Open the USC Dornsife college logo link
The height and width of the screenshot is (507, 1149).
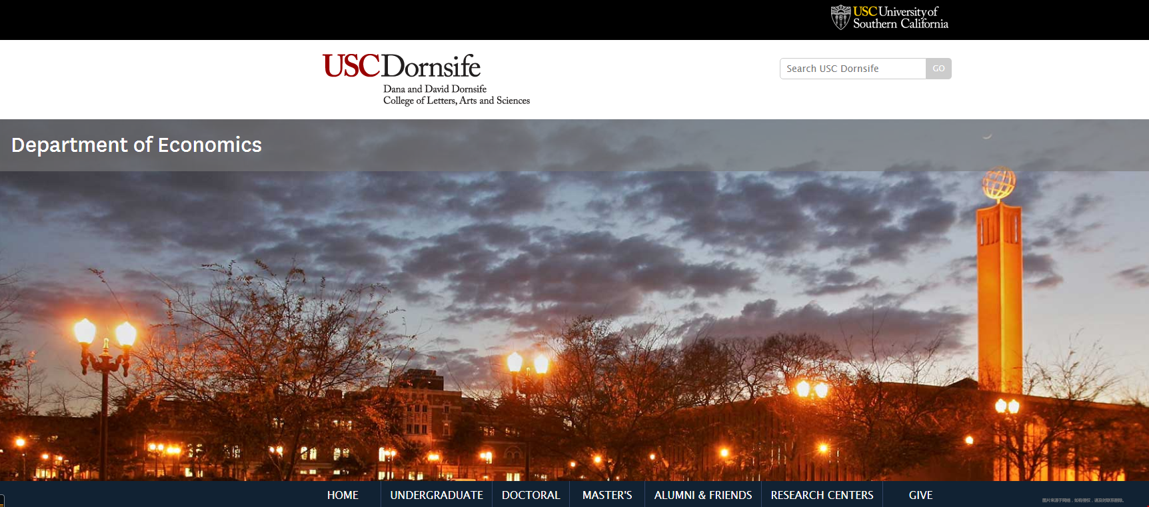(x=427, y=80)
